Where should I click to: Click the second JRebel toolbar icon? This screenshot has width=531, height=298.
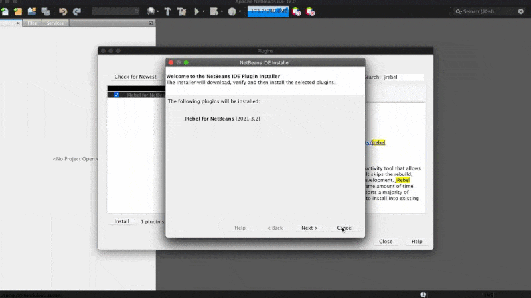click(310, 11)
